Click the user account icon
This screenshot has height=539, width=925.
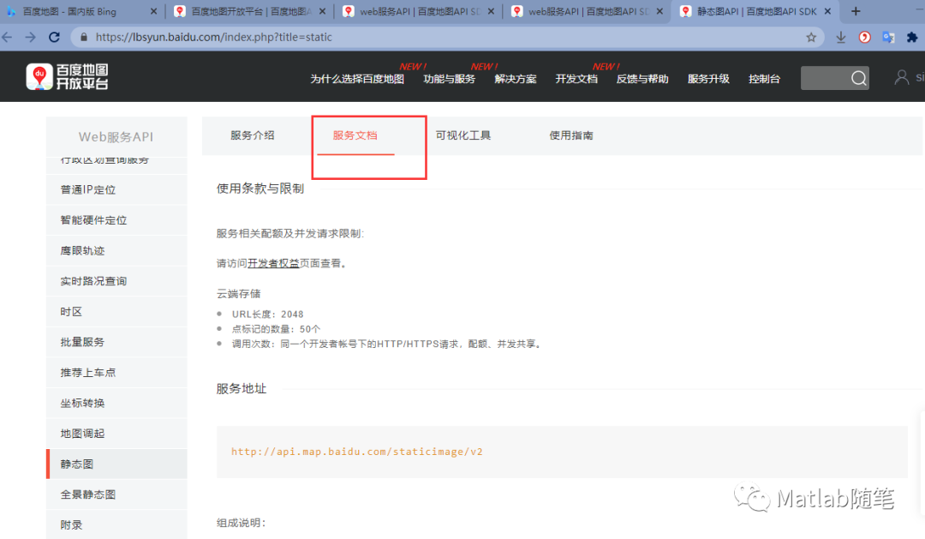coord(901,77)
